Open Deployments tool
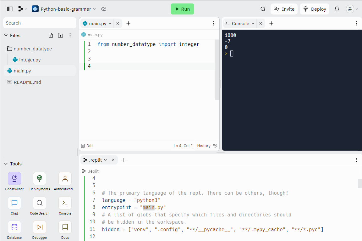Image resolution: width=362 pixels, height=241 pixels. [x=40, y=181]
